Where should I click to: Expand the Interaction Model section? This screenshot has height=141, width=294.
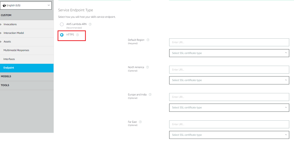coord(14,33)
